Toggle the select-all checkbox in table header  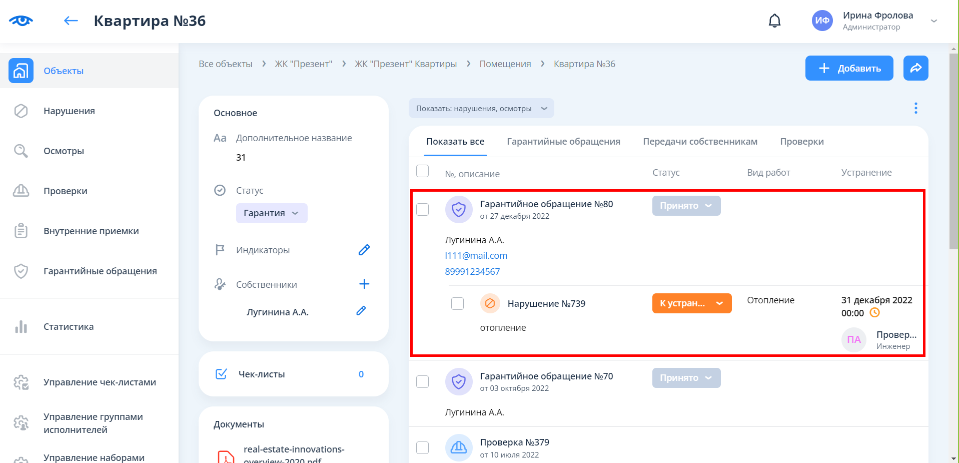tap(423, 171)
